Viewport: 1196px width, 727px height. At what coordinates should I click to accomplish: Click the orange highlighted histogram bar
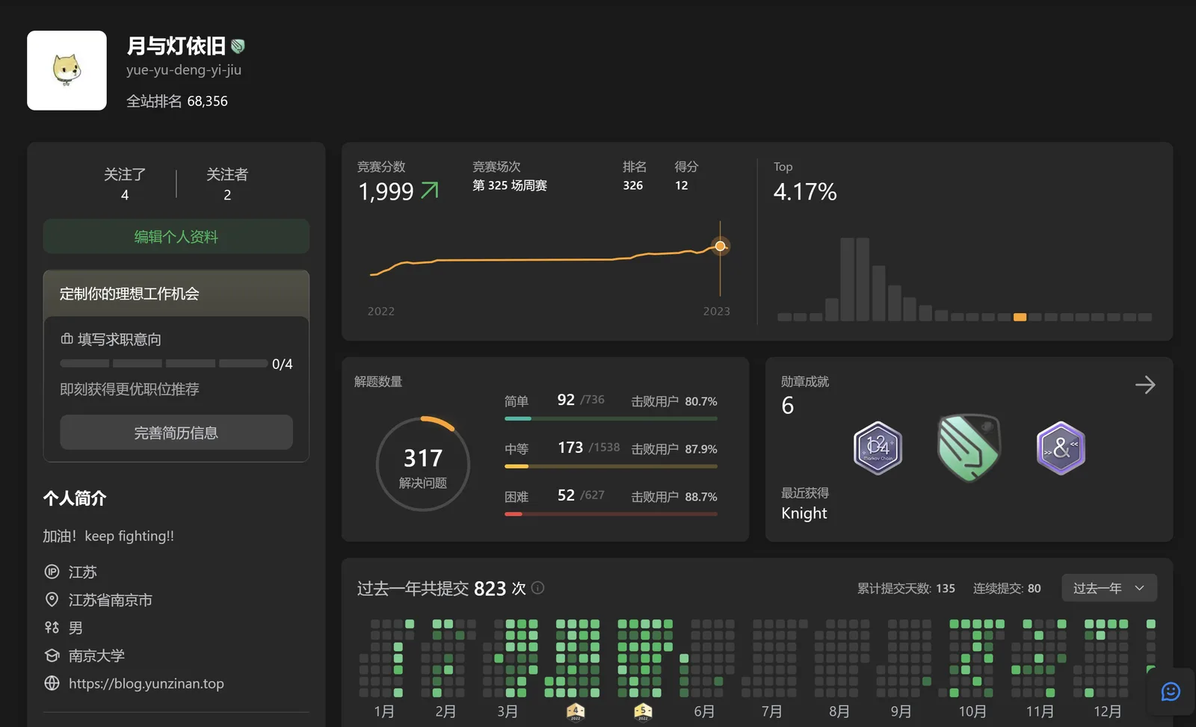[1020, 317]
